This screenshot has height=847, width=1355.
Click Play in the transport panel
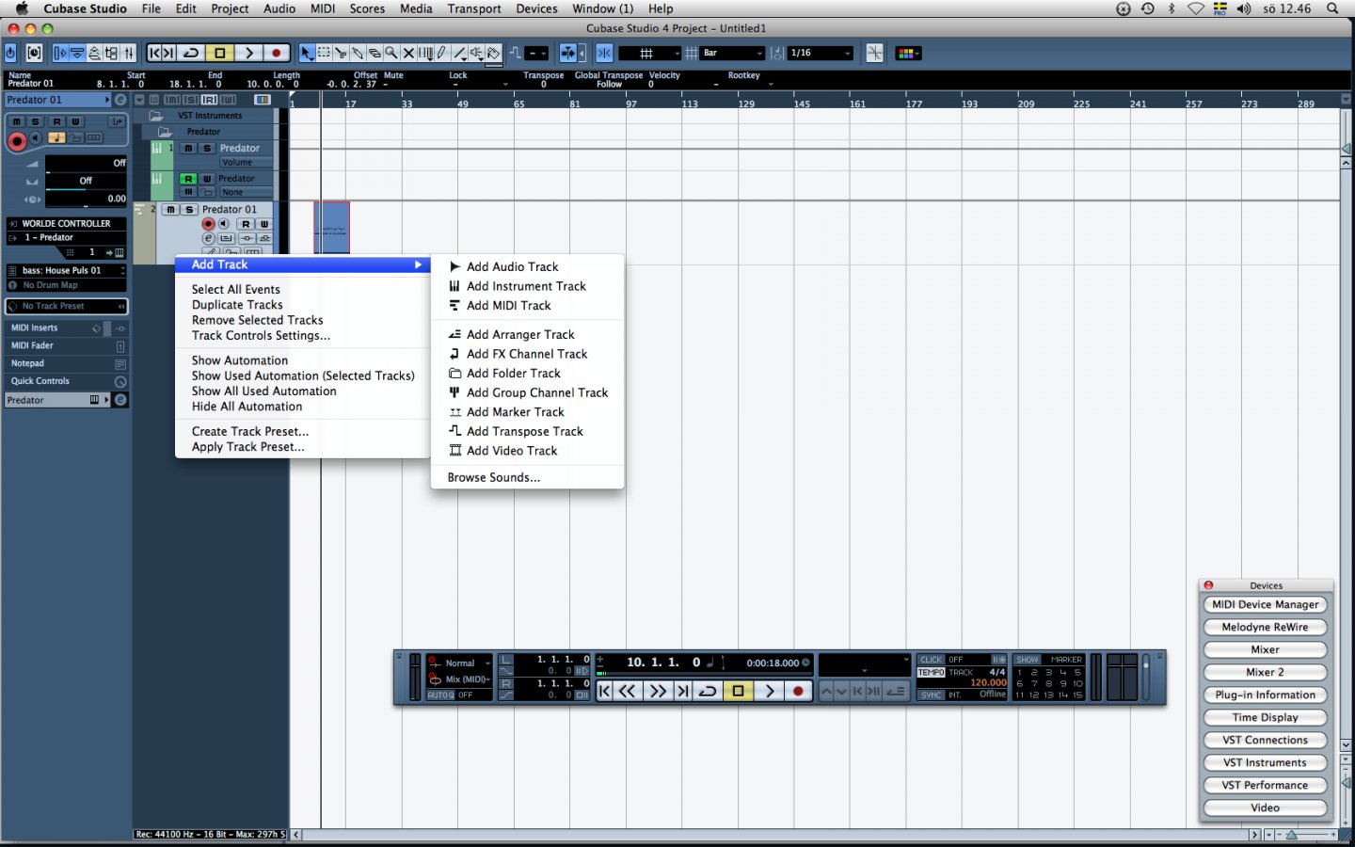click(x=770, y=691)
